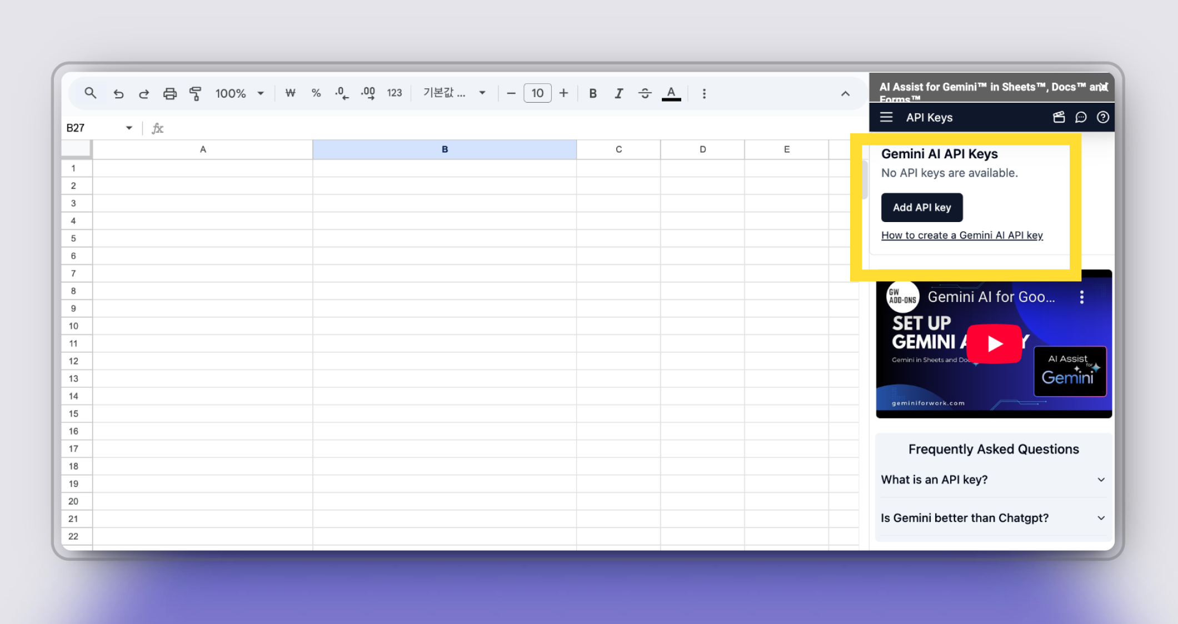Expand Is Gemini better than Chatgpt? question
Image resolution: width=1178 pixels, height=624 pixels.
tap(994, 518)
